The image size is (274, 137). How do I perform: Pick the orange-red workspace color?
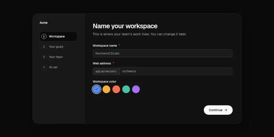click(116, 89)
